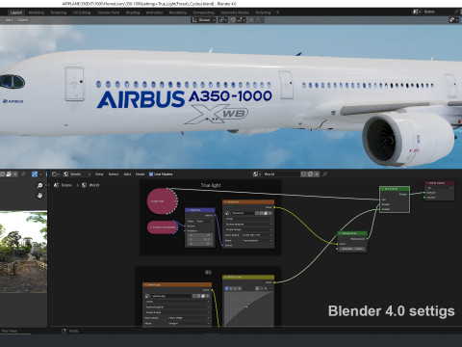Open the Add menu in the 3D viewport header
The height and width of the screenshot is (347, 462).
[9, 20]
